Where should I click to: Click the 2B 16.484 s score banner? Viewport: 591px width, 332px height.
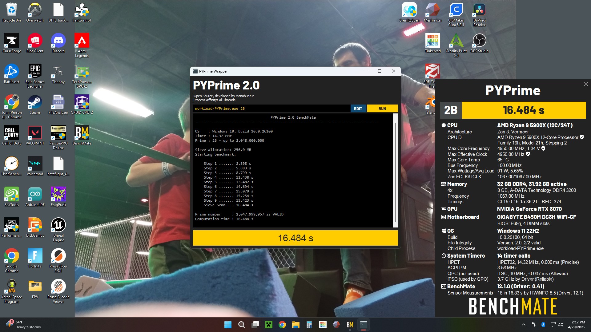pyautogui.click(x=513, y=110)
